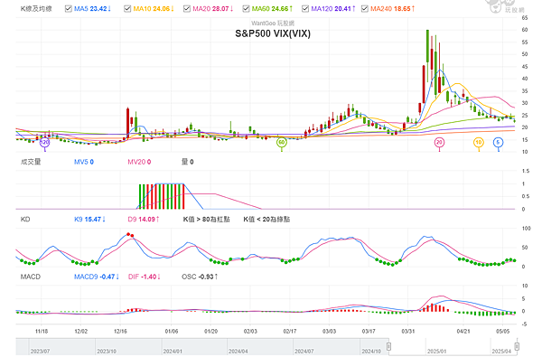Disable the MA20 moving average line
The height and width of the screenshot is (357, 542).
tap(187, 9)
